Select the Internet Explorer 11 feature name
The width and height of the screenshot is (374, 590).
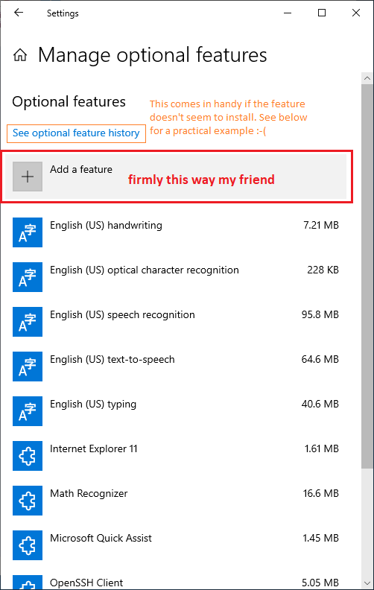(94, 449)
